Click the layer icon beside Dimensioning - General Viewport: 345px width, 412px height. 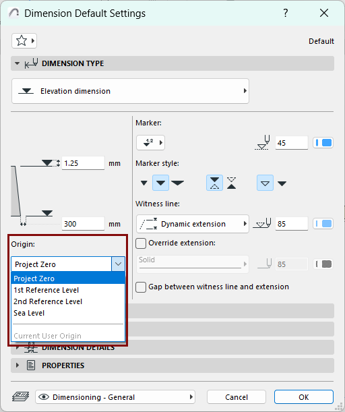pos(20,396)
